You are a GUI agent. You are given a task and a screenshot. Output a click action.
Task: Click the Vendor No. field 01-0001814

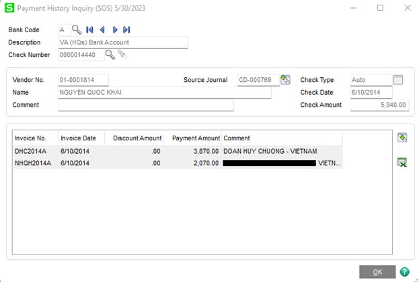click(x=83, y=80)
